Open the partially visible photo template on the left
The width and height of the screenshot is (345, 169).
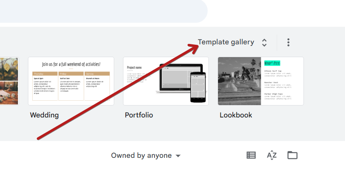(9, 81)
